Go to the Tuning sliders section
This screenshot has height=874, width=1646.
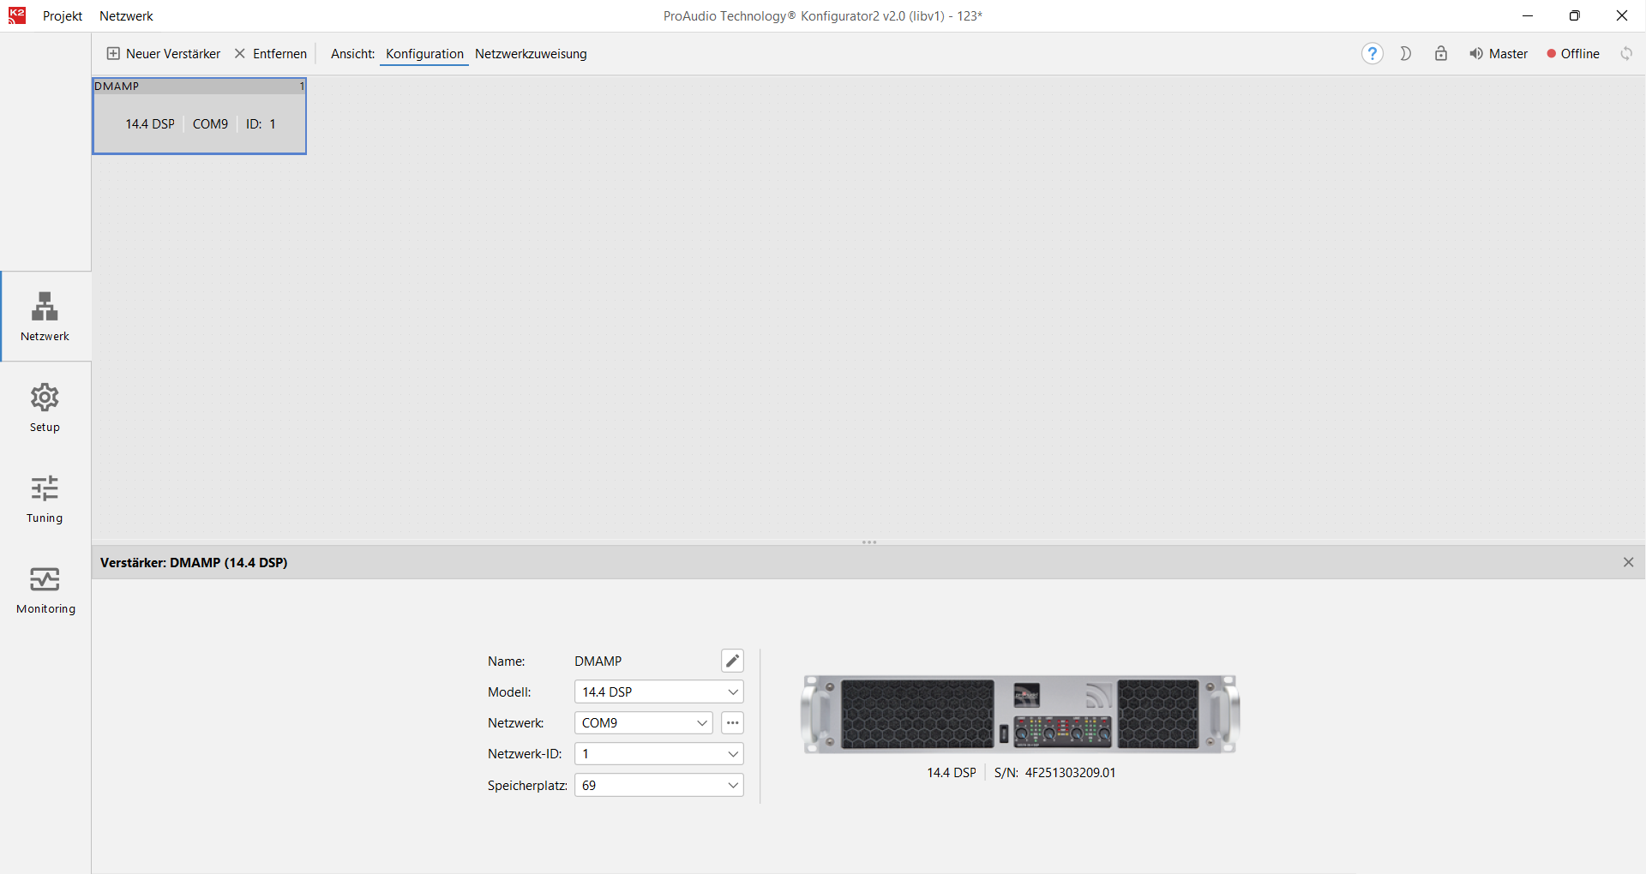[x=45, y=499]
